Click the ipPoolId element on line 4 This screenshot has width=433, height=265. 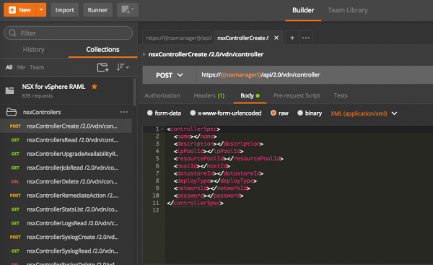pyautogui.click(x=209, y=151)
